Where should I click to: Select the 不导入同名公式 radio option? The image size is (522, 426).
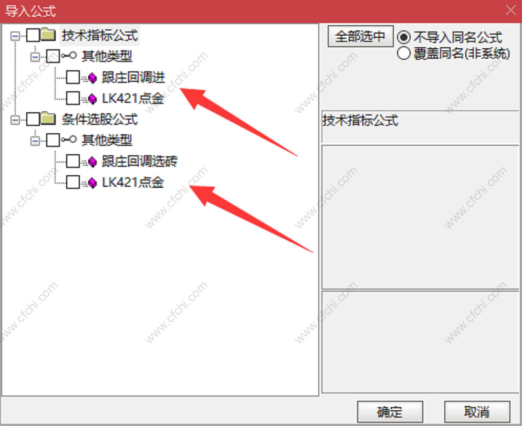click(x=403, y=37)
